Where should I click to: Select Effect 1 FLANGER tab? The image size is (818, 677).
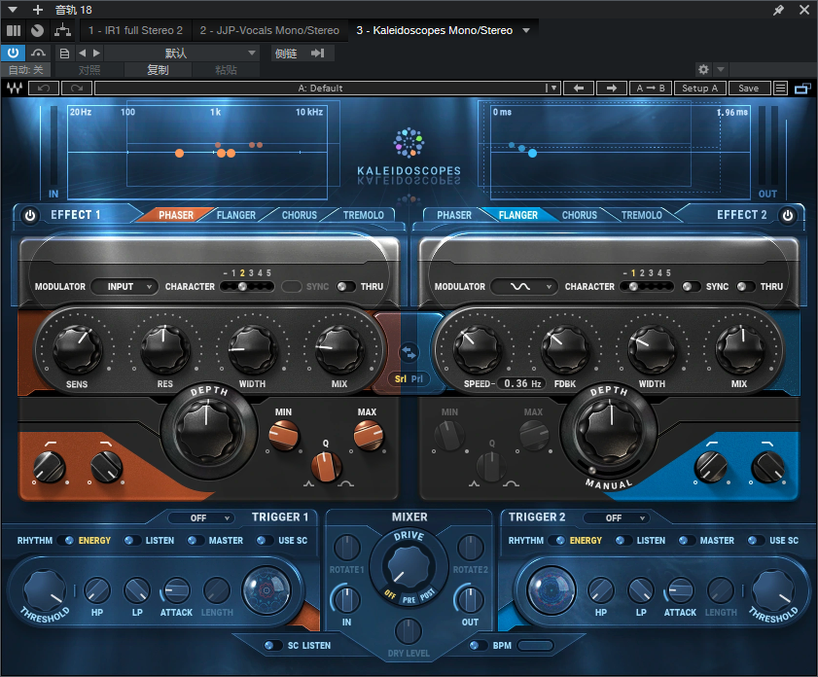coord(235,215)
